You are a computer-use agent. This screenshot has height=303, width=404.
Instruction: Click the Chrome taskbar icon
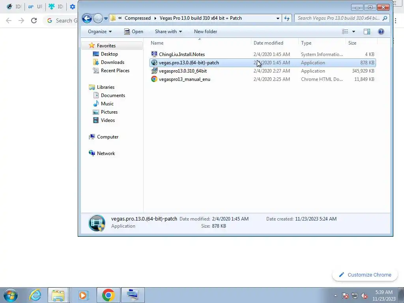pos(108,295)
